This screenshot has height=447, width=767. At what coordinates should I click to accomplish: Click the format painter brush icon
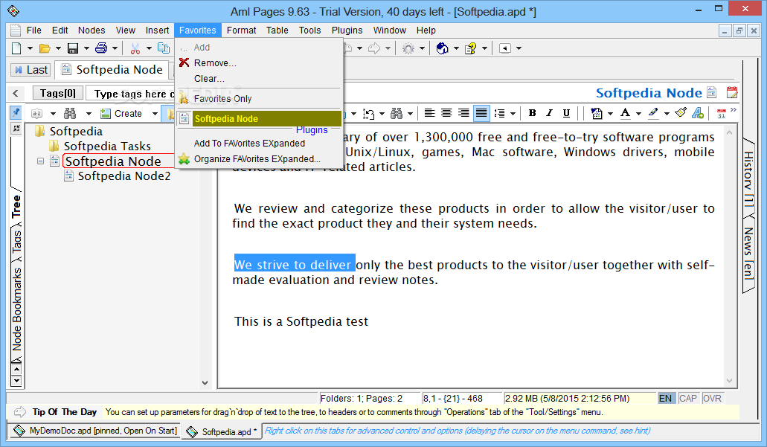click(681, 113)
